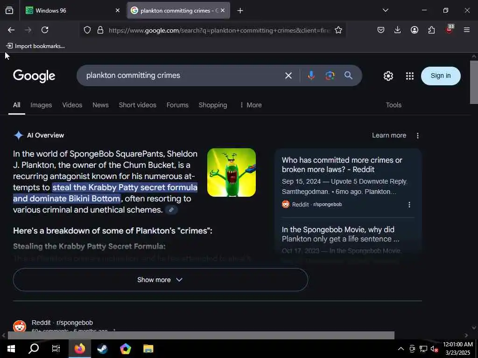Reload the current page
Image resolution: width=478 pixels, height=358 pixels.
pyautogui.click(x=45, y=30)
